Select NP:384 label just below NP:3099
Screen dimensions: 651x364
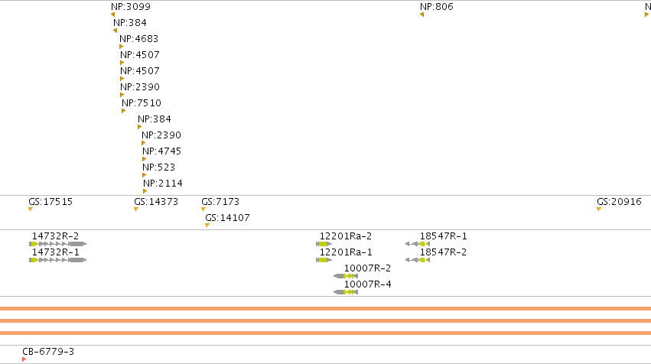tap(130, 23)
